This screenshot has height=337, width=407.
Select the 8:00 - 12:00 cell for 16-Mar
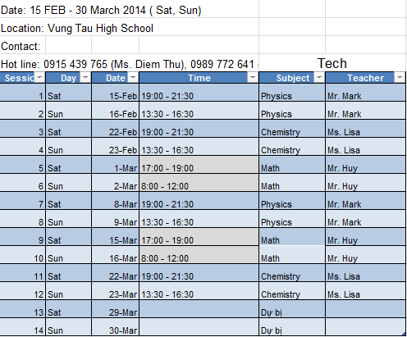(x=199, y=255)
